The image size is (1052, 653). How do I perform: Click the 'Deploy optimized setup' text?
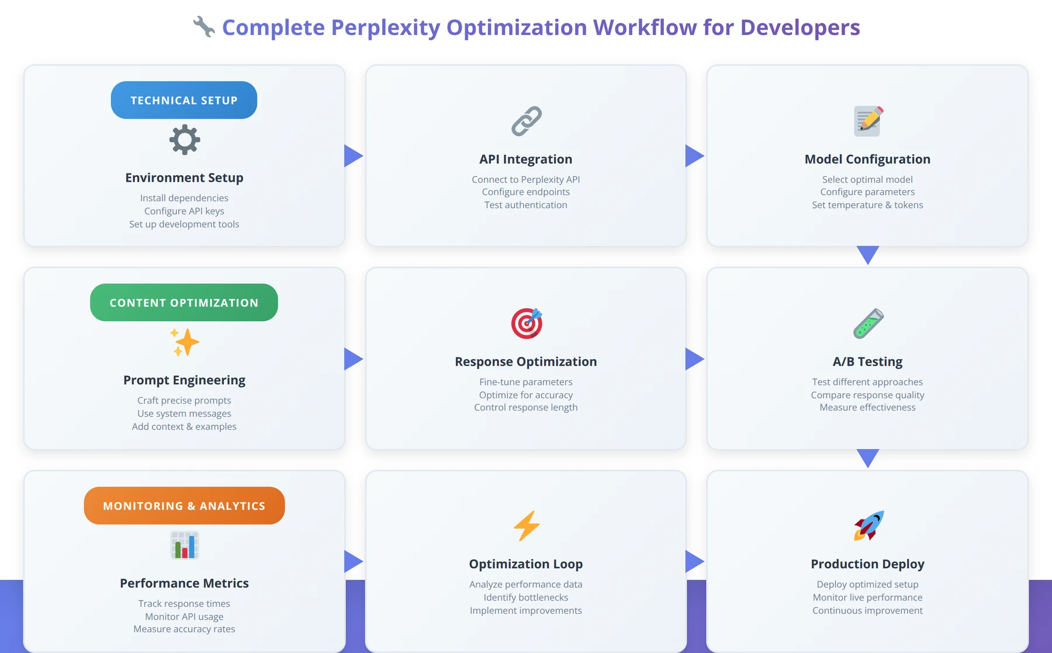coord(867,584)
